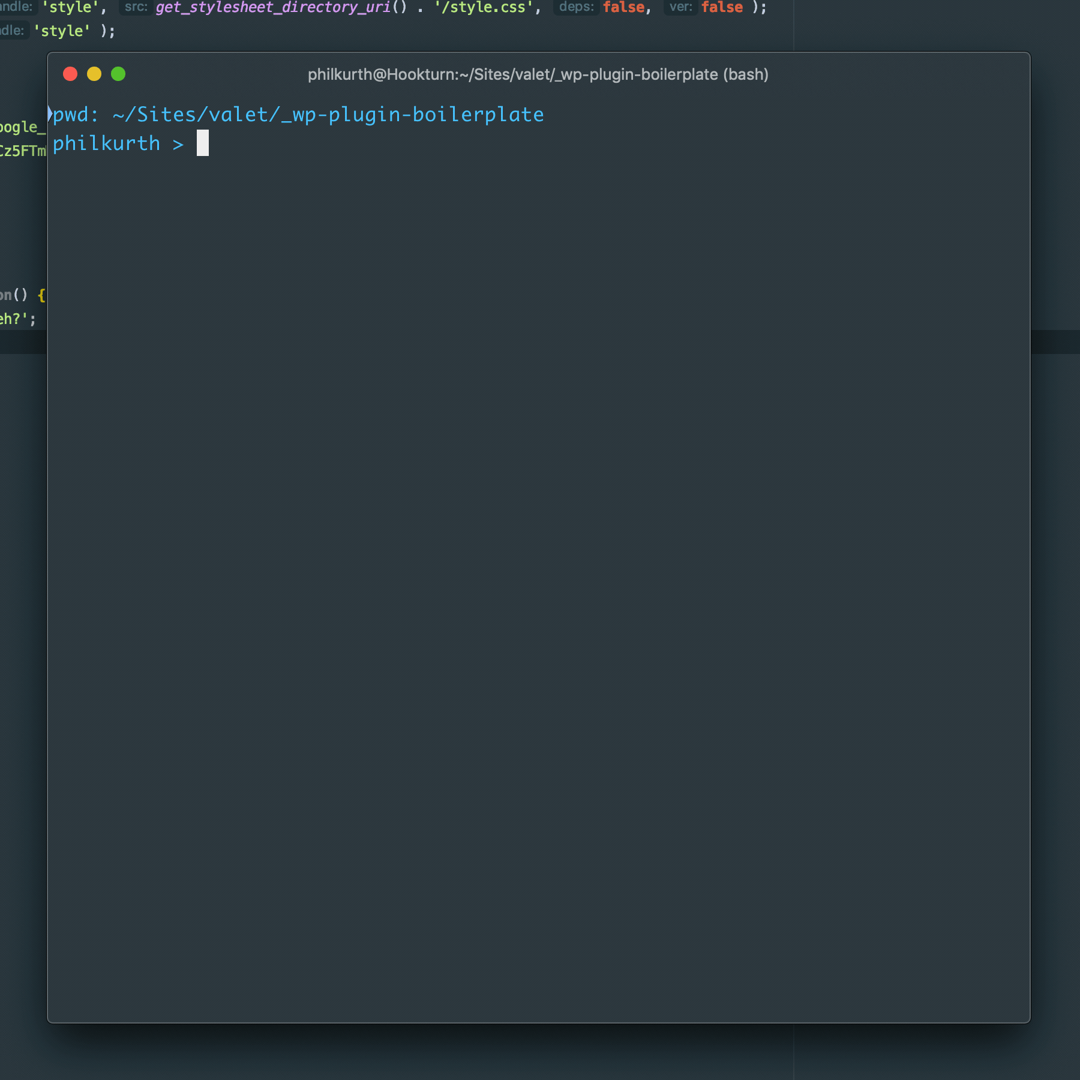
Task: Click the ver: inlay hint label
Action: coord(681,7)
